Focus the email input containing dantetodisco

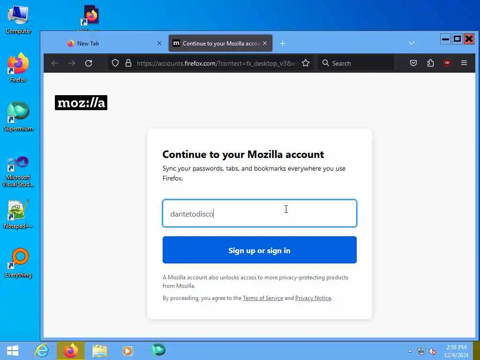pyautogui.click(x=259, y=213)
